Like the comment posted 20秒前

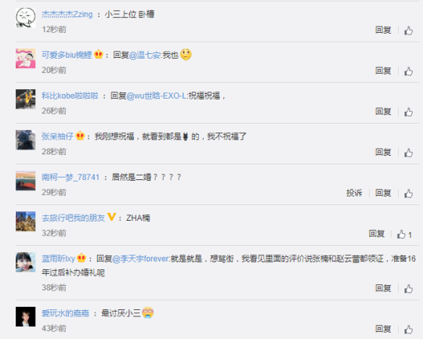pos(408,71)
